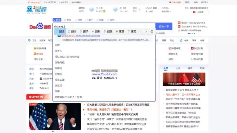Screen dimensions: 237x133
Task: Click the 新浪·微博 site icon
Action: point(35,48)
